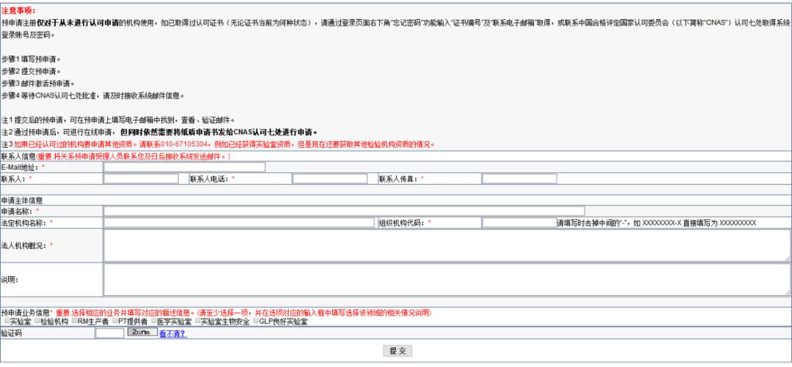Click the 联系人传真 input field
The height and width of the screenshot is (367, 792).
tap(519, 179)
